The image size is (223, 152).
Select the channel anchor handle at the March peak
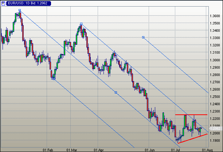(x=81, y=24)
